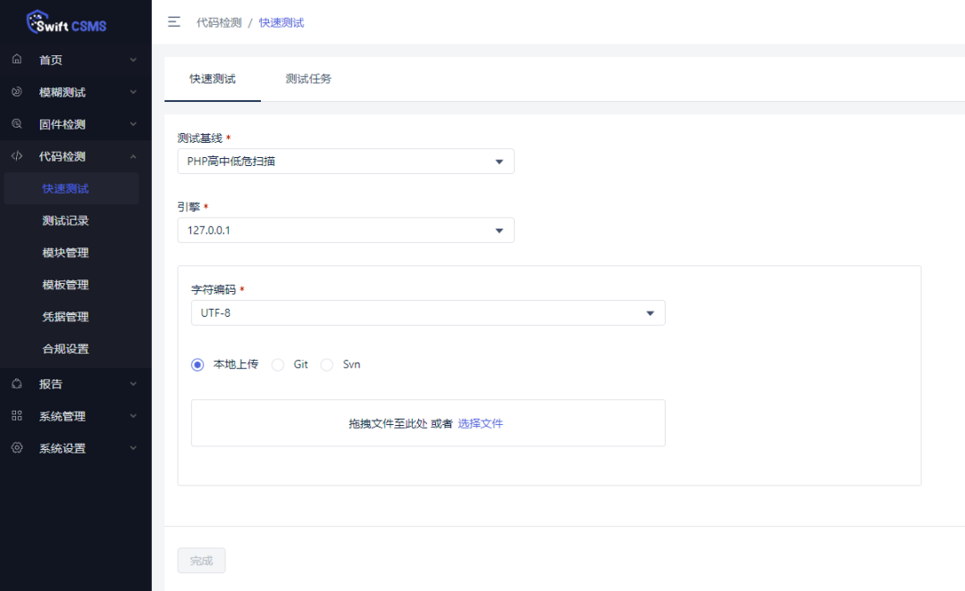Click the 选择文件 link
This screenshot has height=591, width=965.
click(481, 423)
